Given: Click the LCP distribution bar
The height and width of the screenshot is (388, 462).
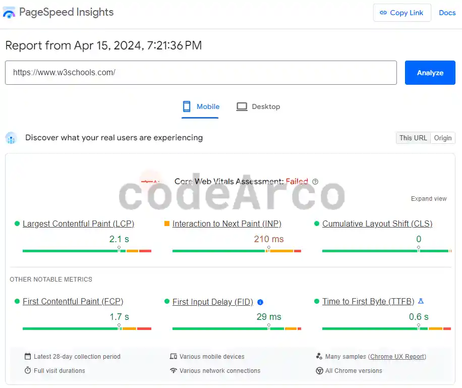Looking at the screenshot, I should 87,251.
